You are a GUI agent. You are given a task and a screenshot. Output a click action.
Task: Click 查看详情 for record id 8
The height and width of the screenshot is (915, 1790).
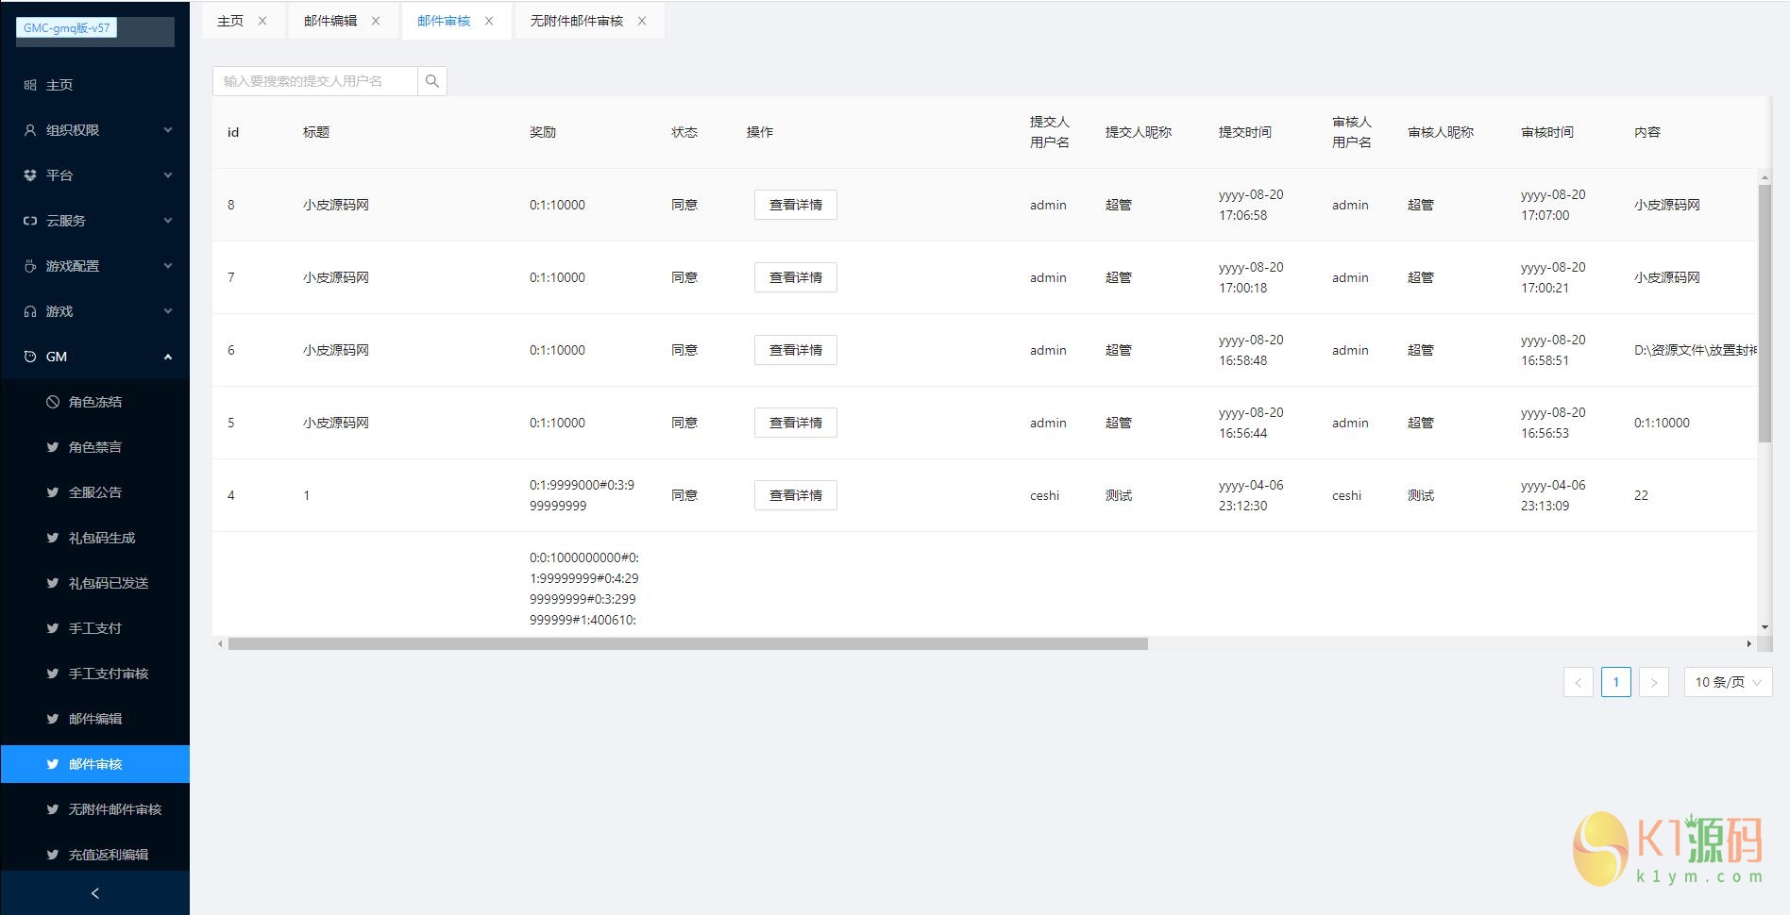pos(795,205)
